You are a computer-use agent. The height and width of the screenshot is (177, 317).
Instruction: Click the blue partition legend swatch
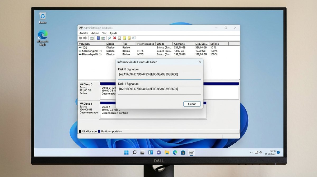[99, 131]
